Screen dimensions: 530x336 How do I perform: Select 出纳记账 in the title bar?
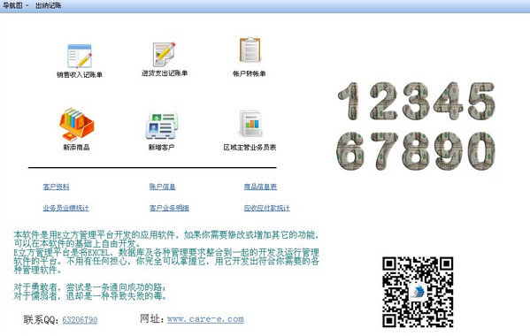(49, 5)
